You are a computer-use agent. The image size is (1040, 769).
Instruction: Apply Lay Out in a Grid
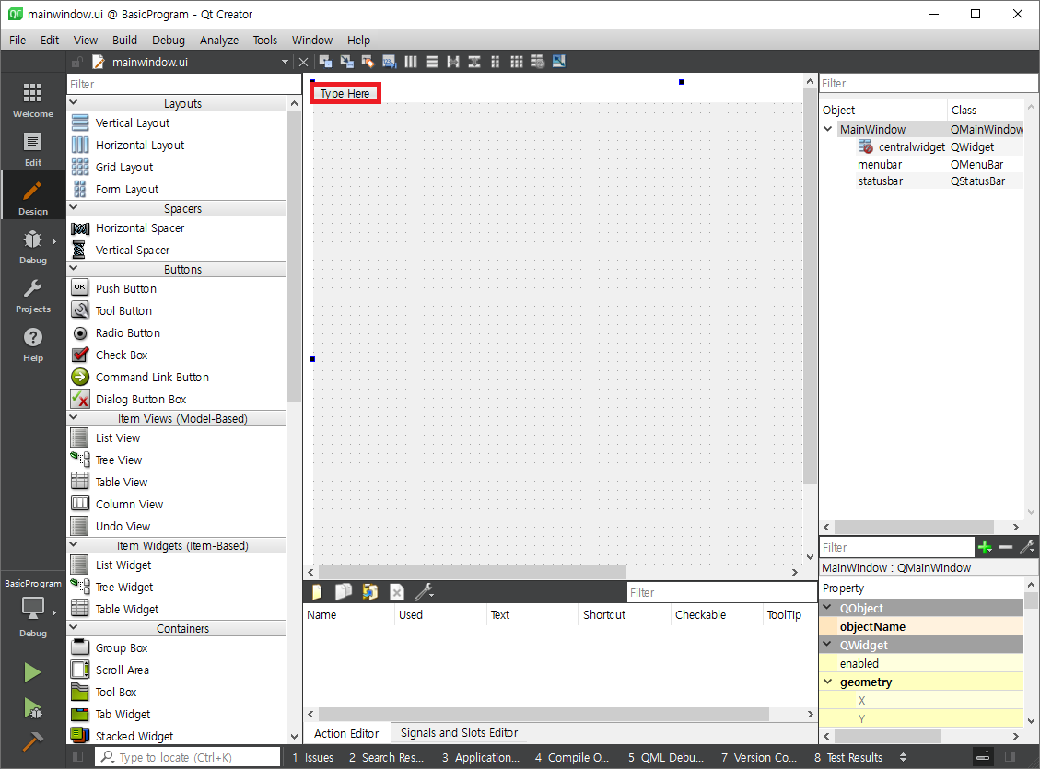517,62
